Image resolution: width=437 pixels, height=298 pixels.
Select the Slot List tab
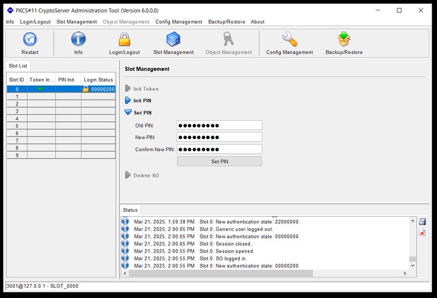click(18, 66)
